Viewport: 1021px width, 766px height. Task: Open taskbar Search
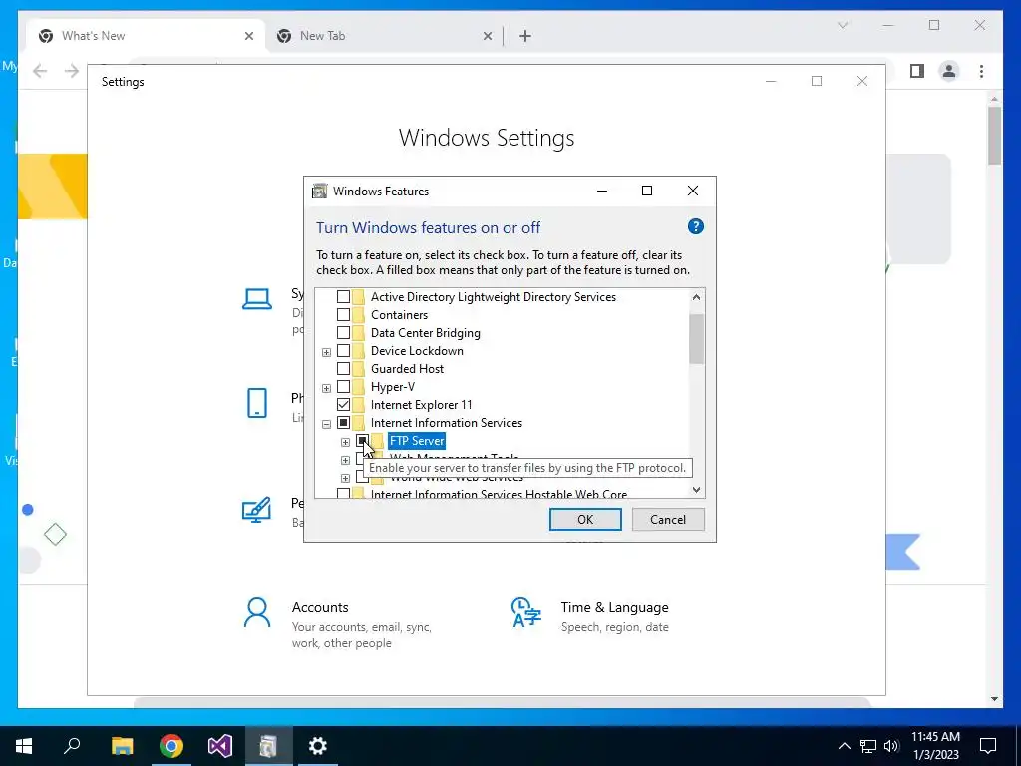click(x=72, y=746)
